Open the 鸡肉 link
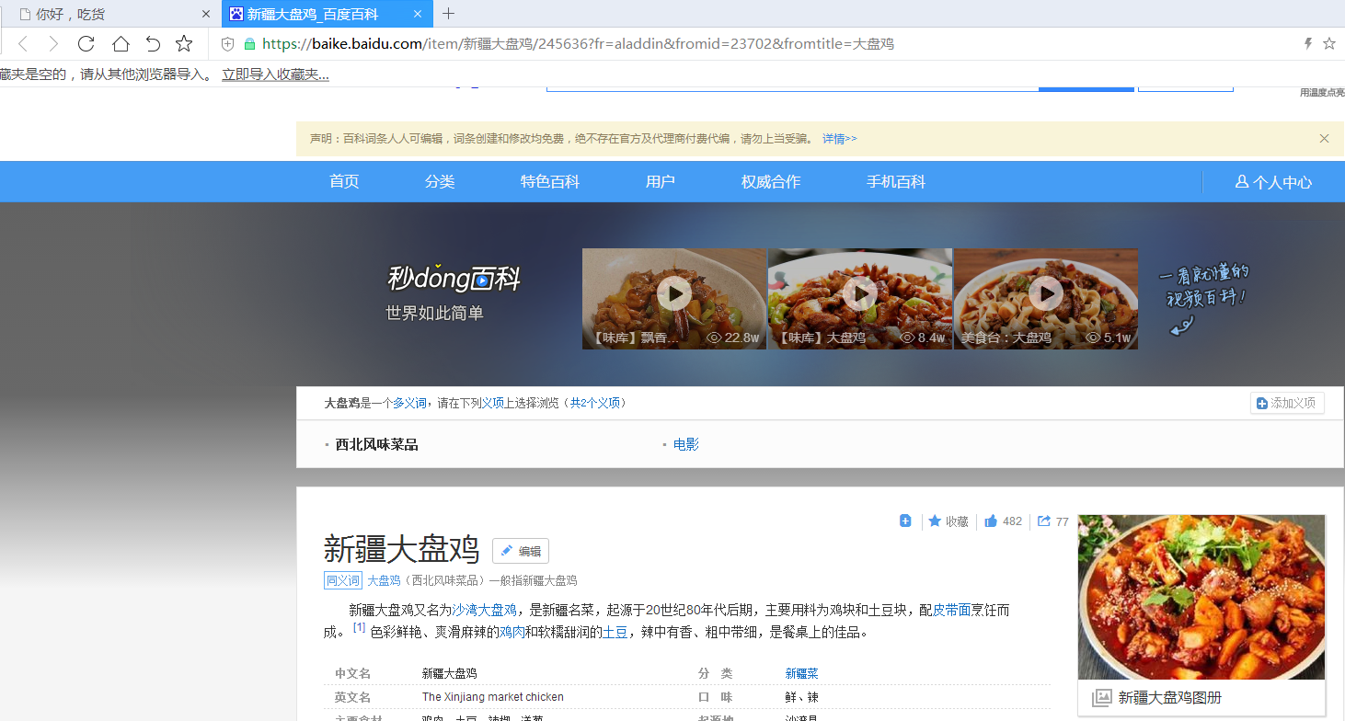The height and width of the screenshot is (721, 1345). (x=512, y=632)
